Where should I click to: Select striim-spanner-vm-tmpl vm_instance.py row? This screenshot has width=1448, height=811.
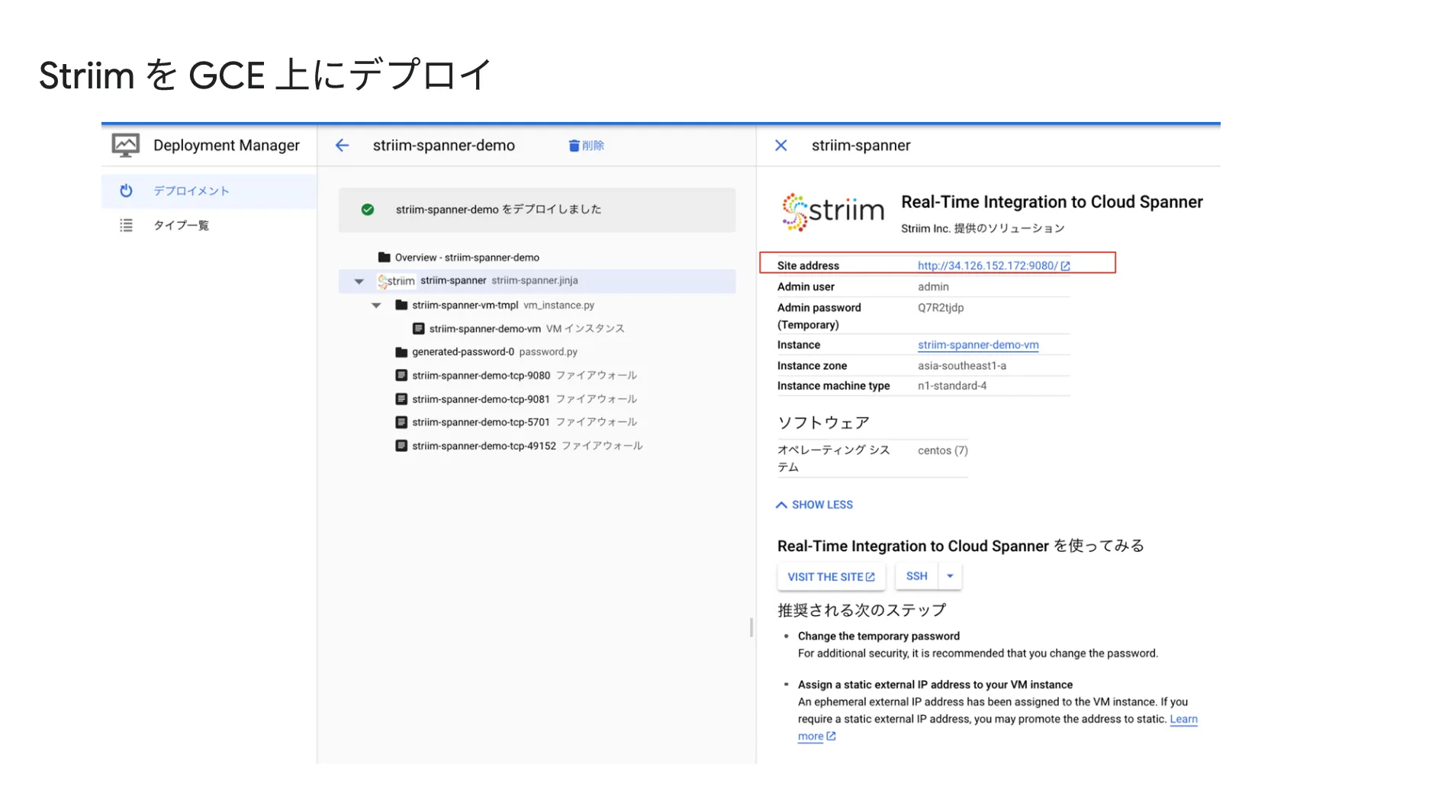point(537,305)
